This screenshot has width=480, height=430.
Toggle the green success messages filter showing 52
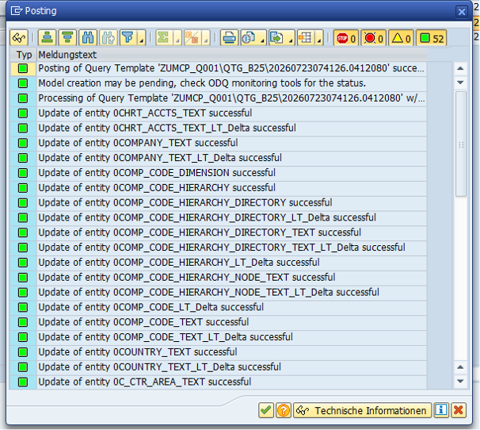(432, 38)
